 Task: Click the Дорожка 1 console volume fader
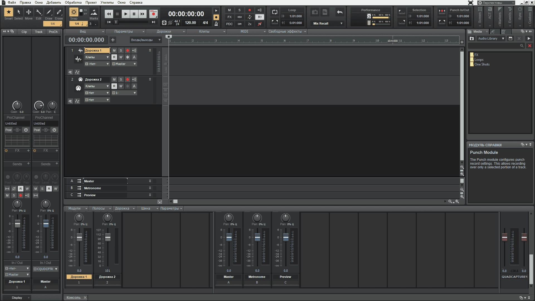79,237
